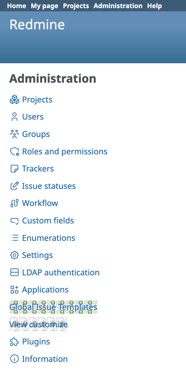
Task: Open the View customize link
Action: coord(39,324)
